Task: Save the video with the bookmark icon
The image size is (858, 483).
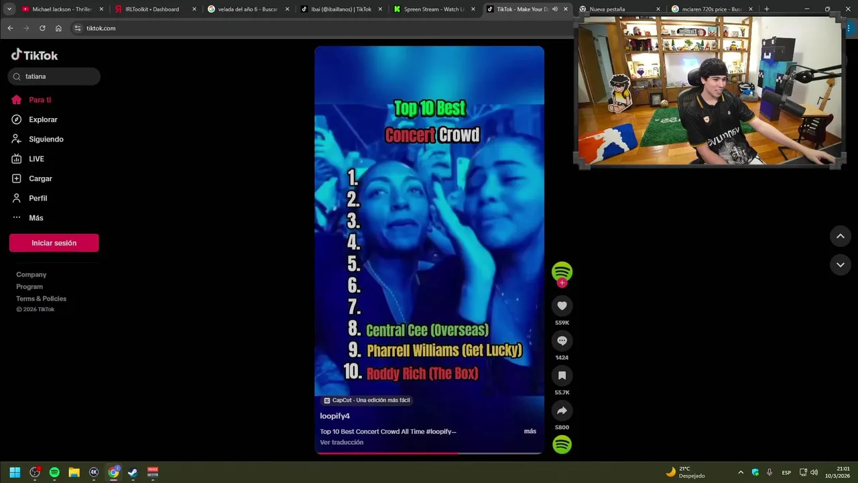Action: (x=562, y=376)
